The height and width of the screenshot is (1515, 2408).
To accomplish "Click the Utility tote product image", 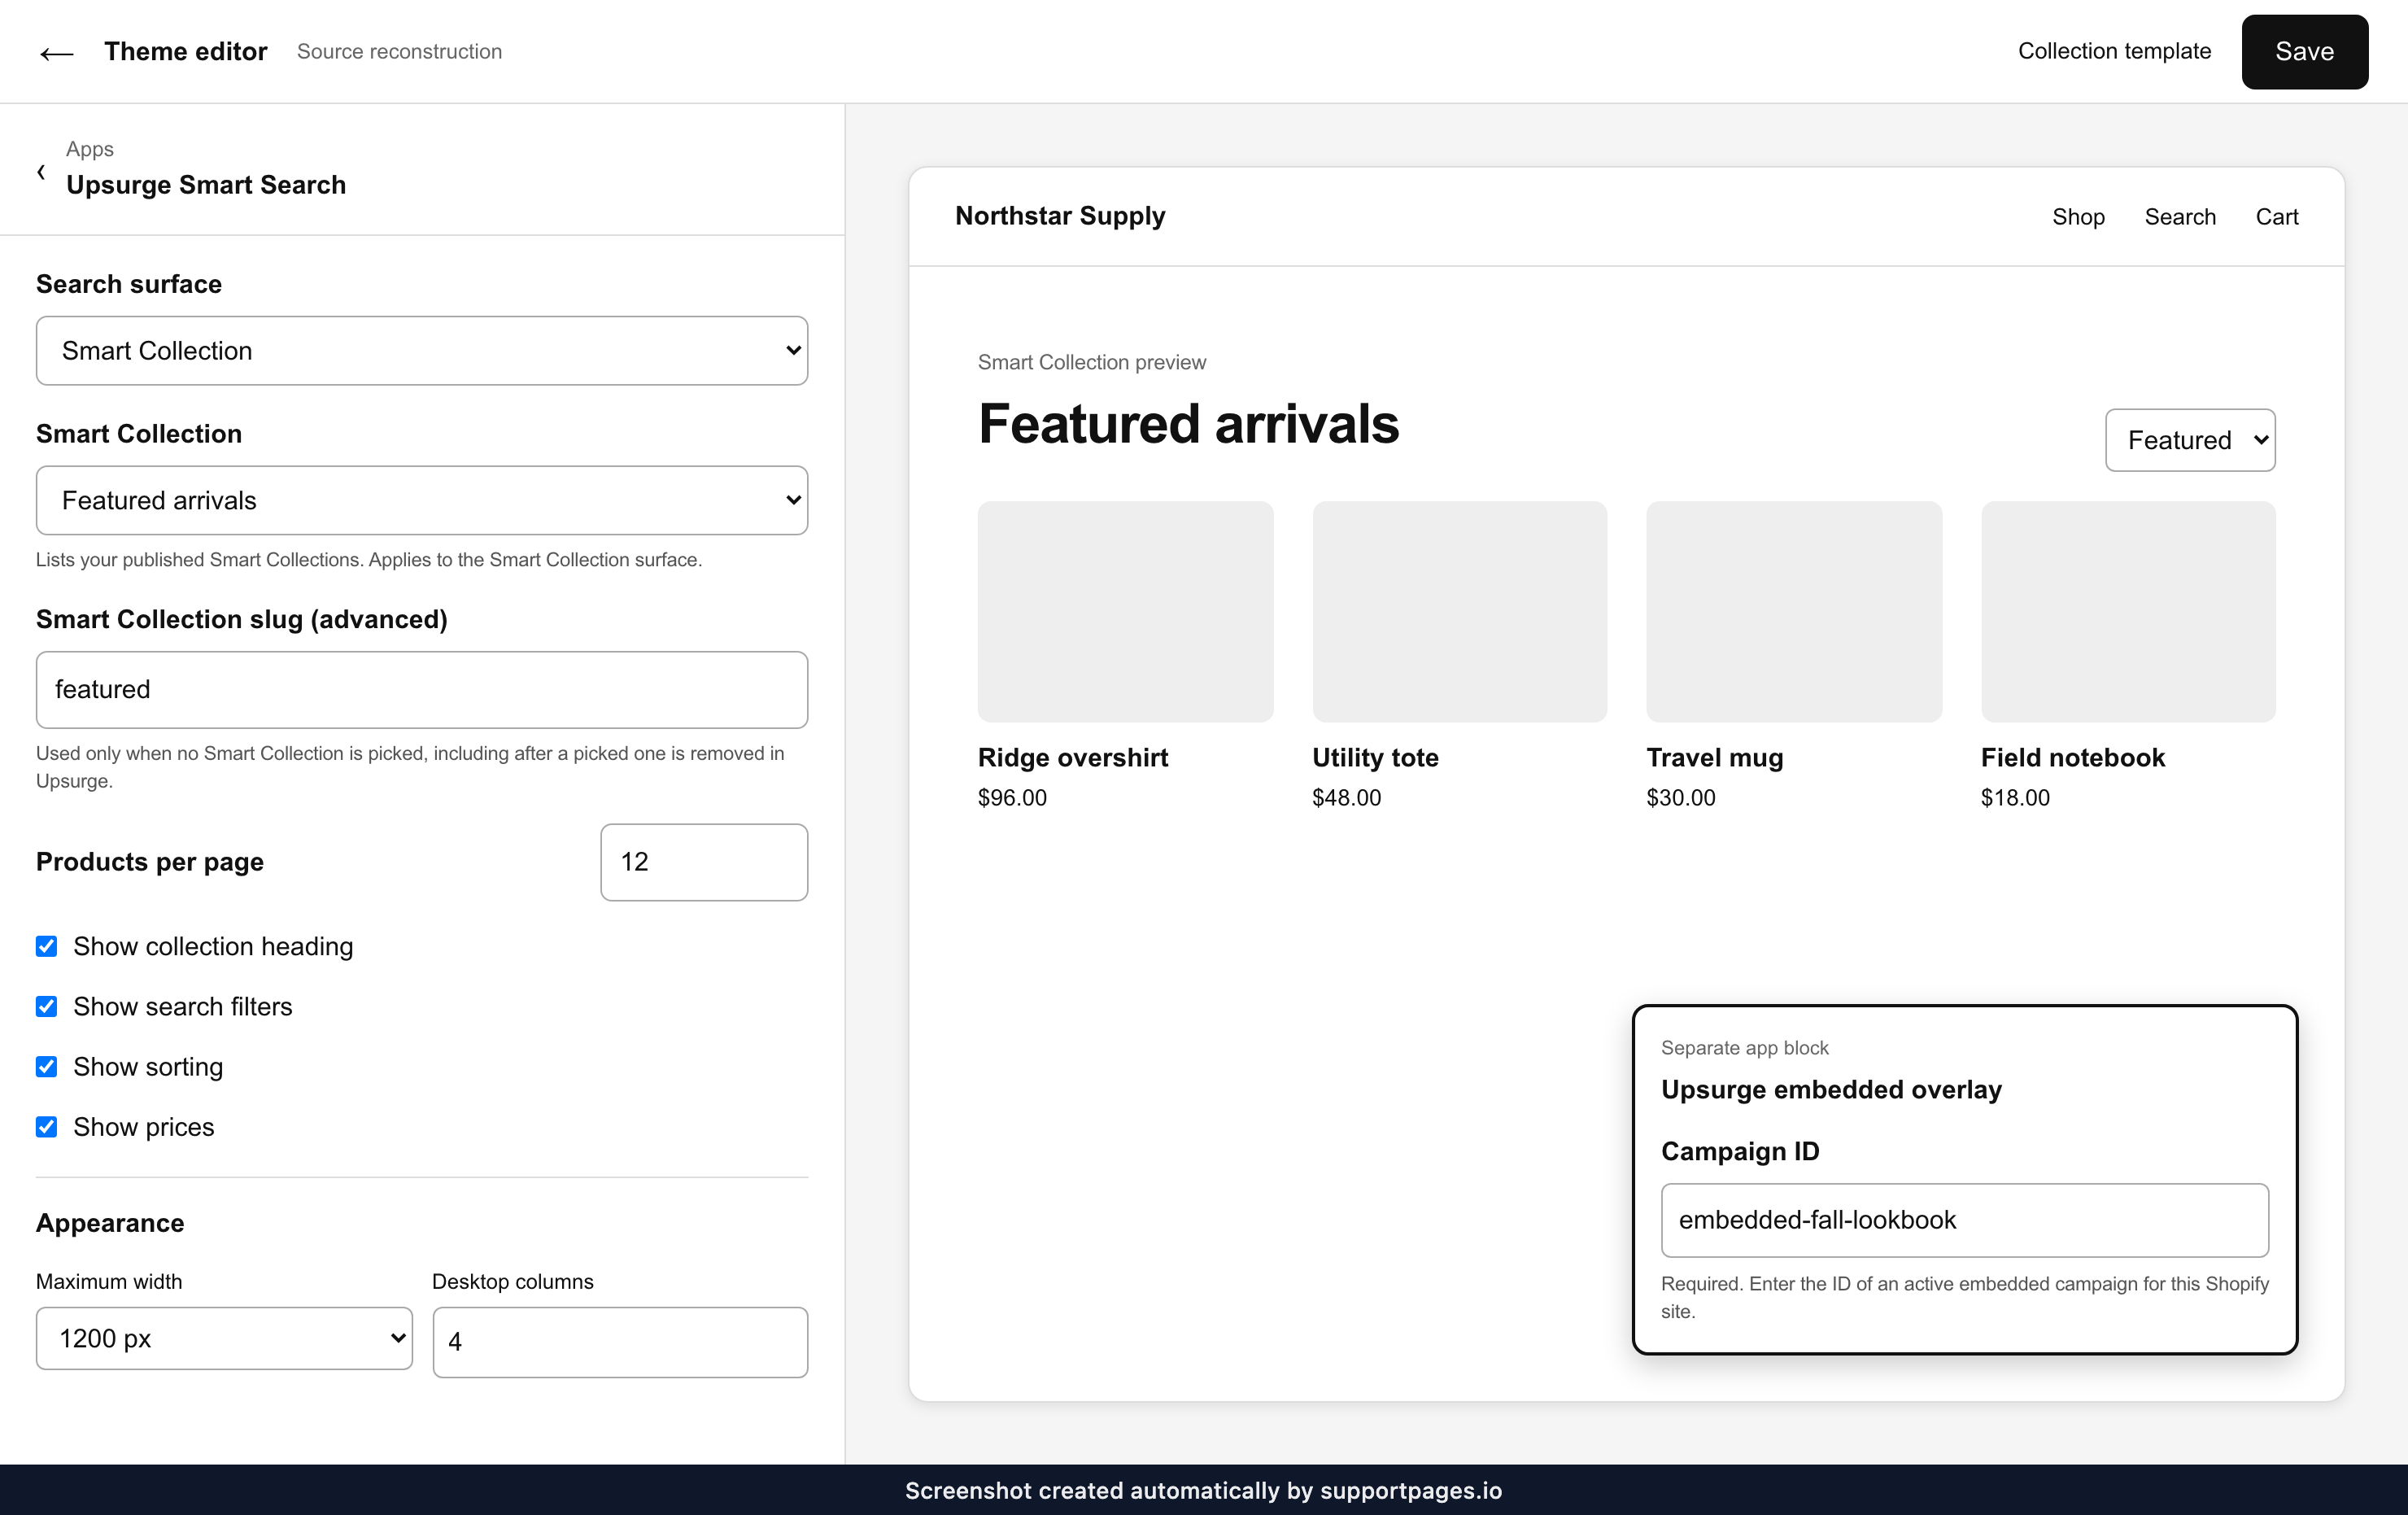I will coord(1460,612).
